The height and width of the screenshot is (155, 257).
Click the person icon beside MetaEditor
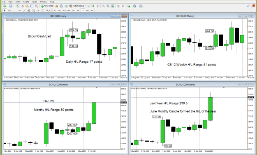pyautogui.click(x=61, y=6)
